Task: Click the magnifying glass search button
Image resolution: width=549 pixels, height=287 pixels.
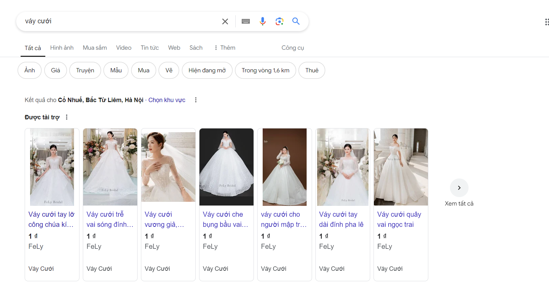Action: click(x=296, y=21)
